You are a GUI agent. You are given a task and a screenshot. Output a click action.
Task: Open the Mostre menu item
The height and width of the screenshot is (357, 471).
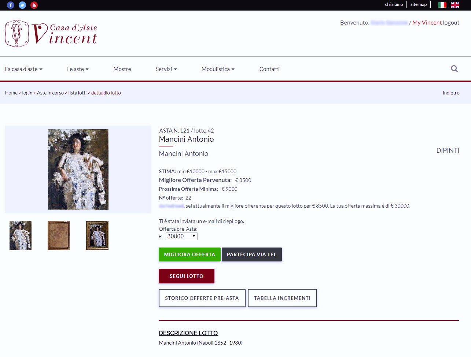tap(122, 69)
